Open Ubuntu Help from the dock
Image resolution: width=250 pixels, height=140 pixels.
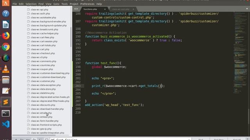[x=5, y=14]
